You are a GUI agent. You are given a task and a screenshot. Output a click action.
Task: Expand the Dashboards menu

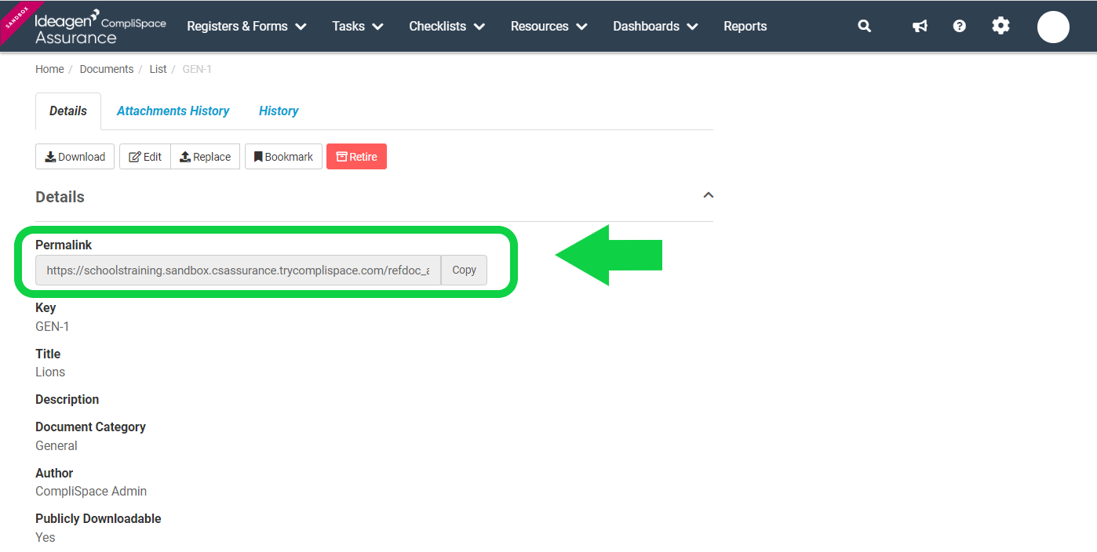656,26
